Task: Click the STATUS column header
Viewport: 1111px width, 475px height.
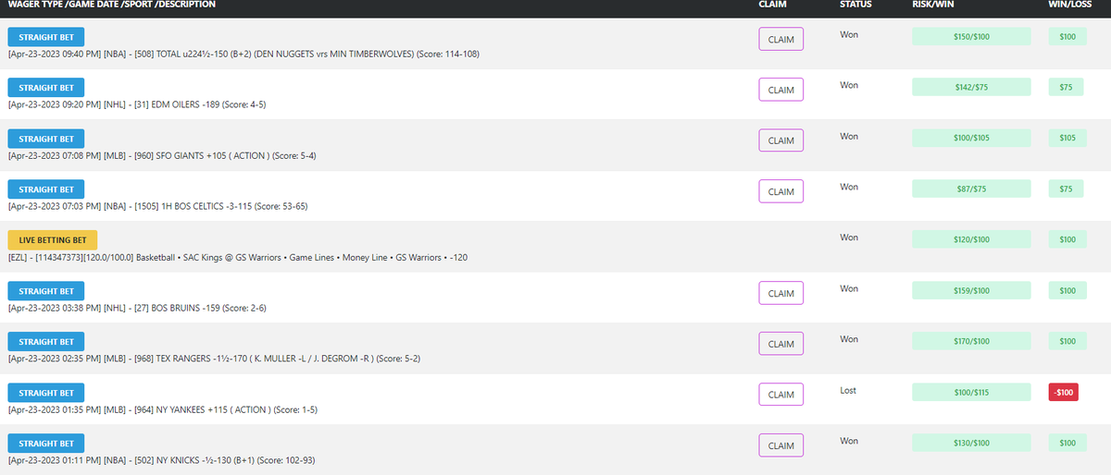Action: pyautogui.click(x=855, y=5)
